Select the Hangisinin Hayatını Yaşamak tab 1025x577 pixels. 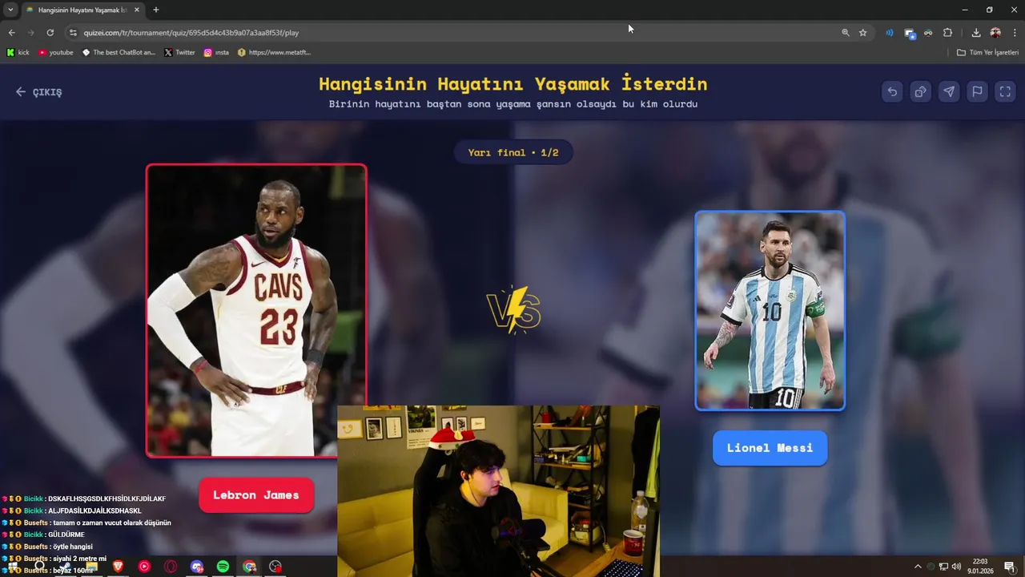pos(82,10)
